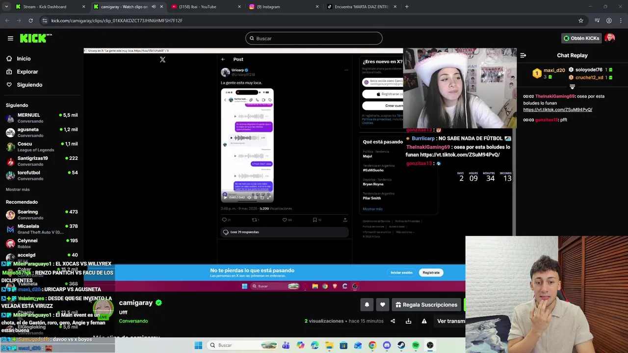The height and width of the screenshot is (353, 628).
Task: Open camigaray channel name link
Action: click(136, 303)
